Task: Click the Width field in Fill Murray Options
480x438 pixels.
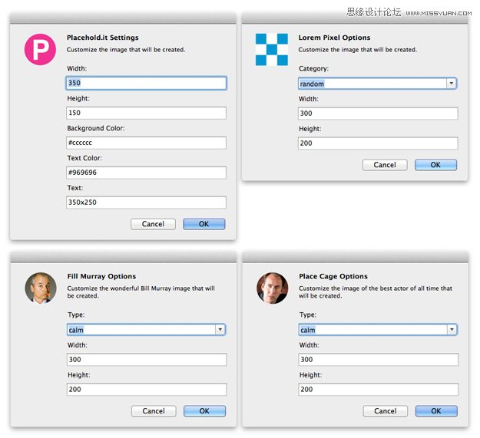Action: point(147,360)
